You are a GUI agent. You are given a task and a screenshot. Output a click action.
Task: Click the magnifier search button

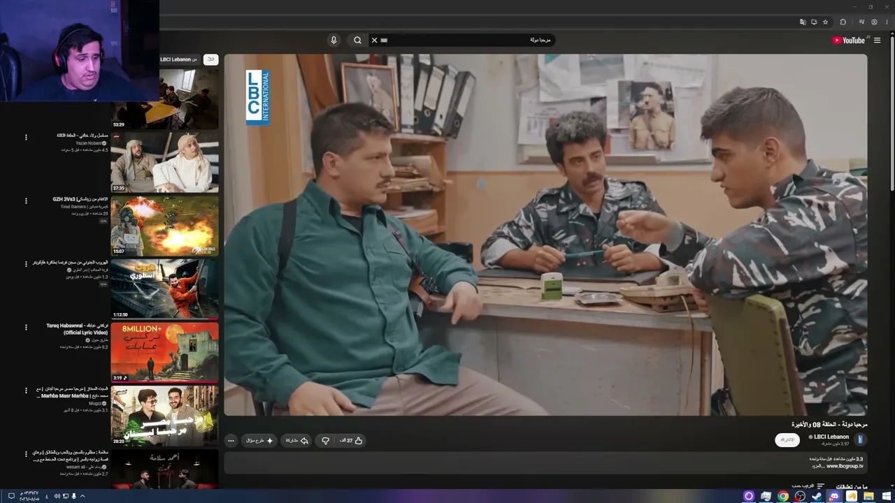(357, 41)
